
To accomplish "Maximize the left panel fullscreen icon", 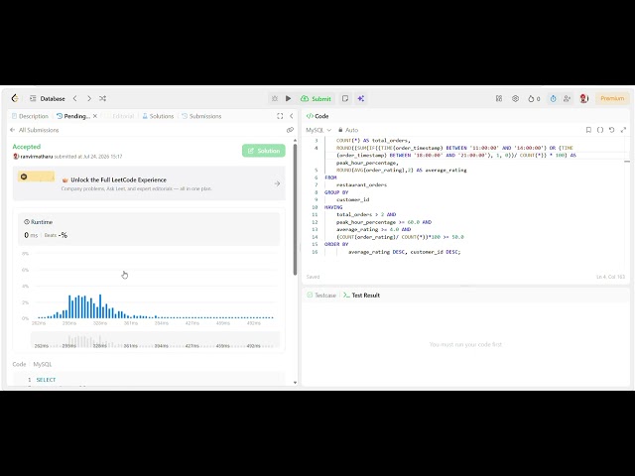I will pyautogui.click(x=280, y=116).
